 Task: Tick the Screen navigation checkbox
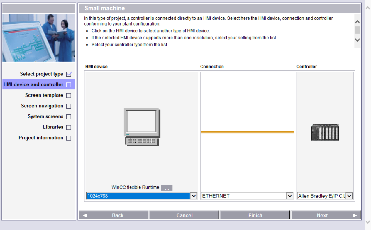[69, 106]
